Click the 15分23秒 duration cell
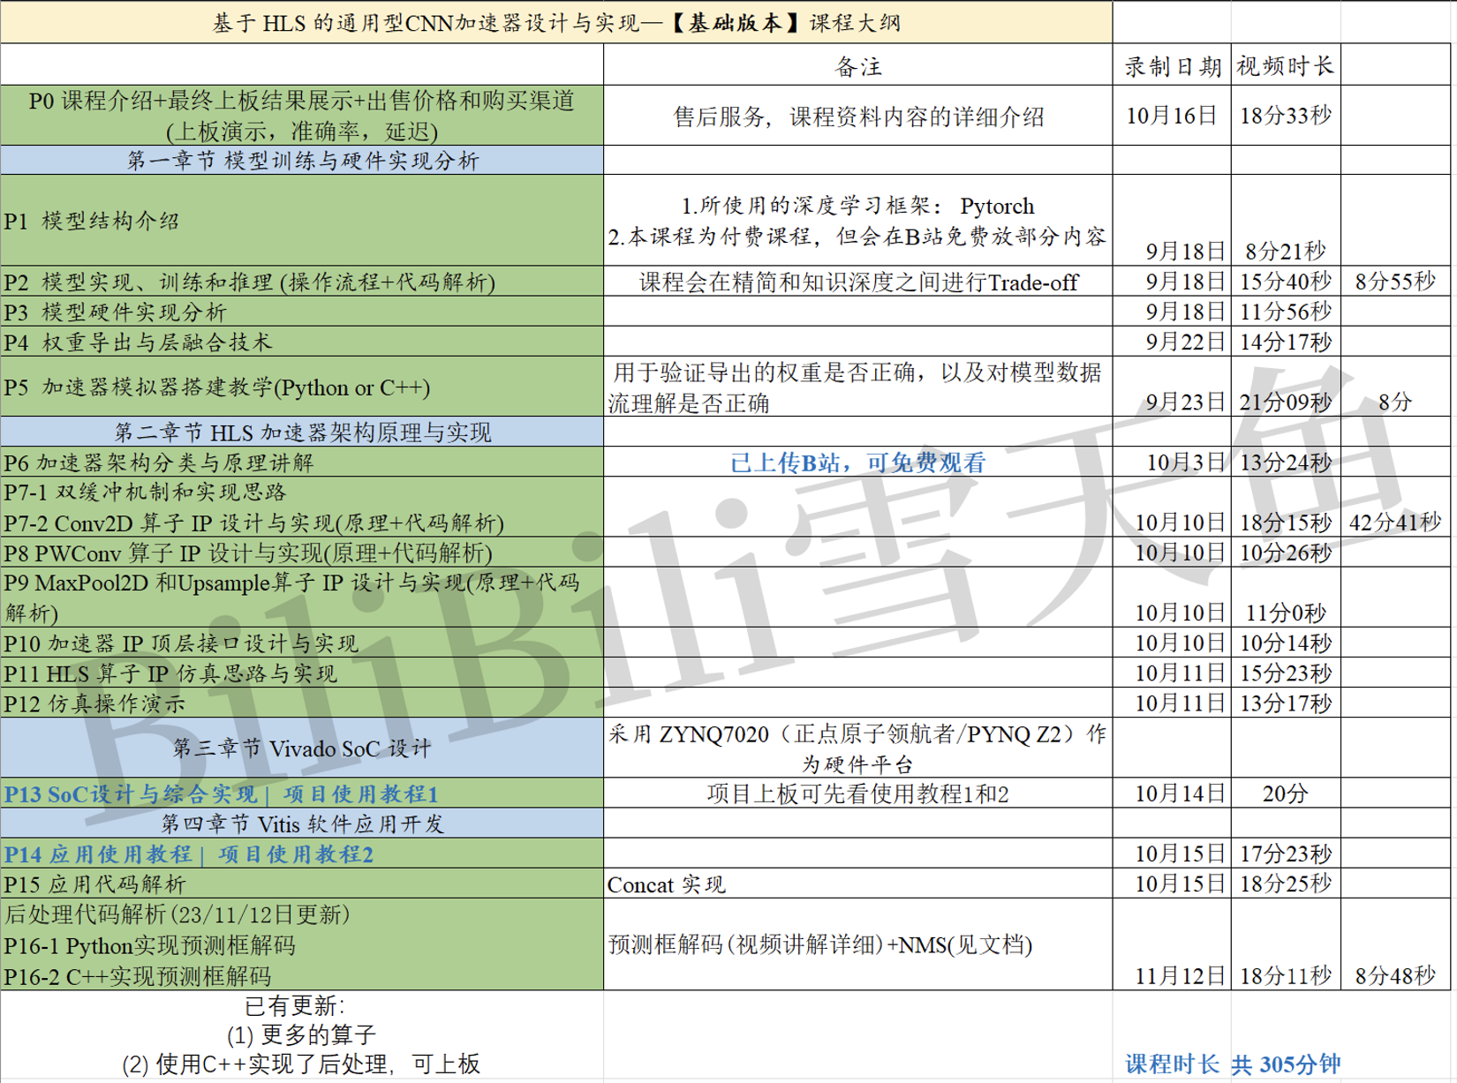 click(1286, 673)
